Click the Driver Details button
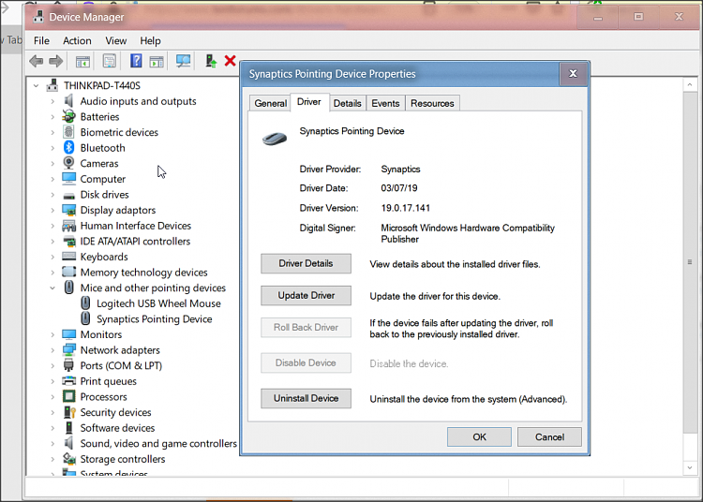The height and width of the screenshot is (502, 703). click(x=306, y=263)
